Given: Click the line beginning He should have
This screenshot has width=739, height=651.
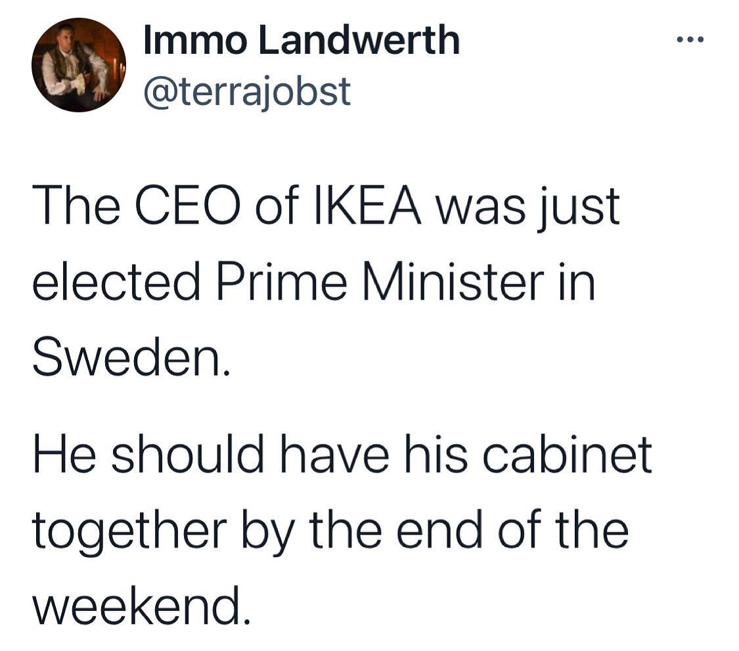Looking at the screenshot, I should pyautogui.click(x=342, y=455).
